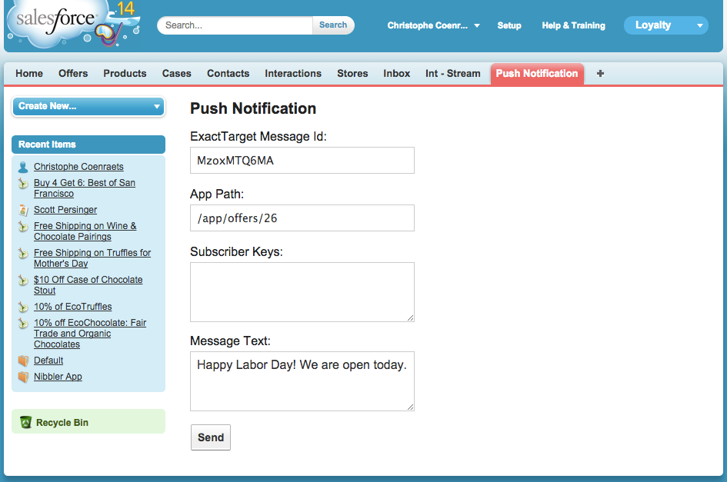Go to the Home tab
Image resolution: width=727 pixels, height=482 pixels.
[x=29, y=73]
